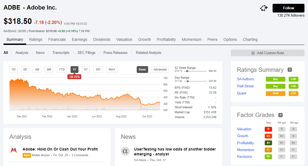
Task: Click the 52 Week Range slider marker
Action: pyautogui.click(x=187, y=71)
